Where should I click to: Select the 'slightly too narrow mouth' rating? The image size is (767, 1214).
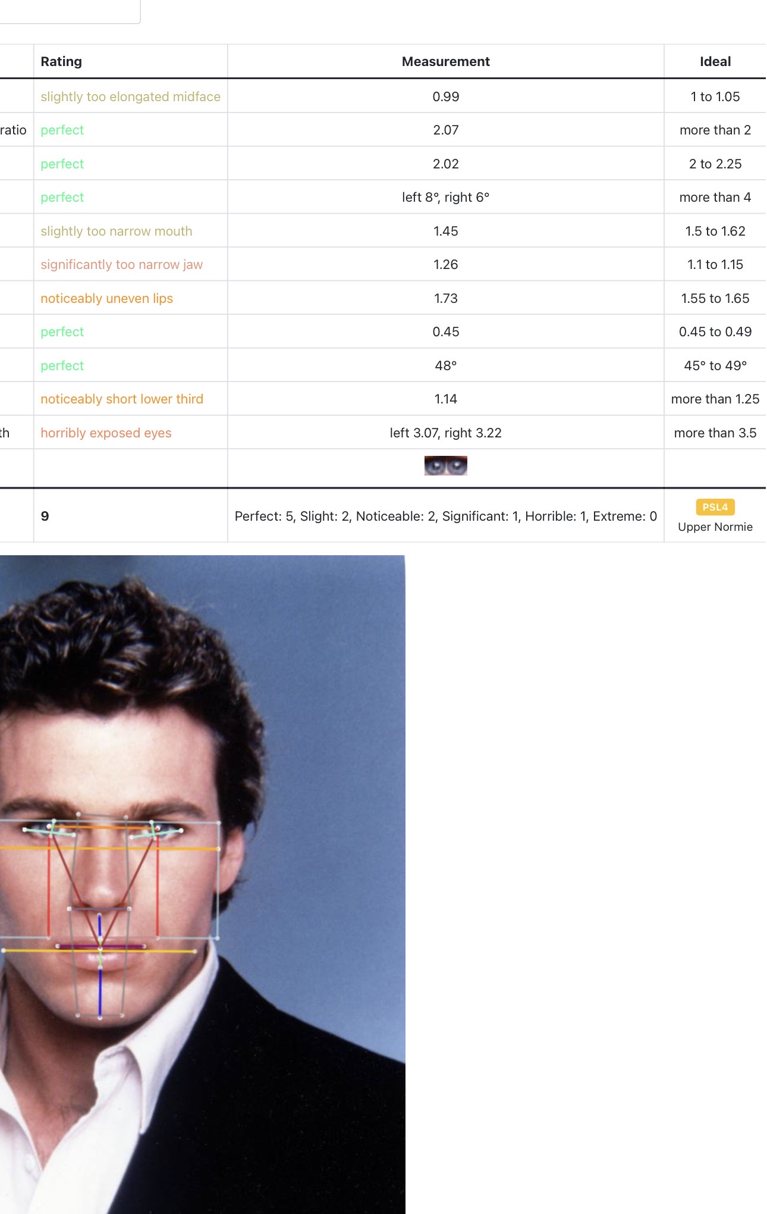click(116, 231)
